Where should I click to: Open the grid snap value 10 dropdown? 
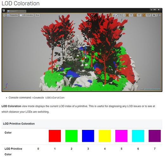[x=131, y=15]
